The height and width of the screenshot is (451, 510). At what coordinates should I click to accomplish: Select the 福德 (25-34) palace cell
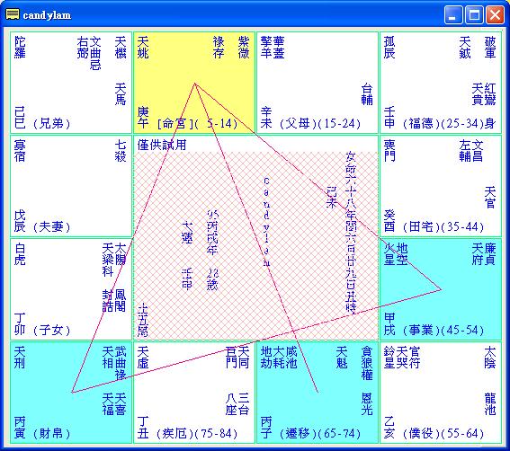441,83
